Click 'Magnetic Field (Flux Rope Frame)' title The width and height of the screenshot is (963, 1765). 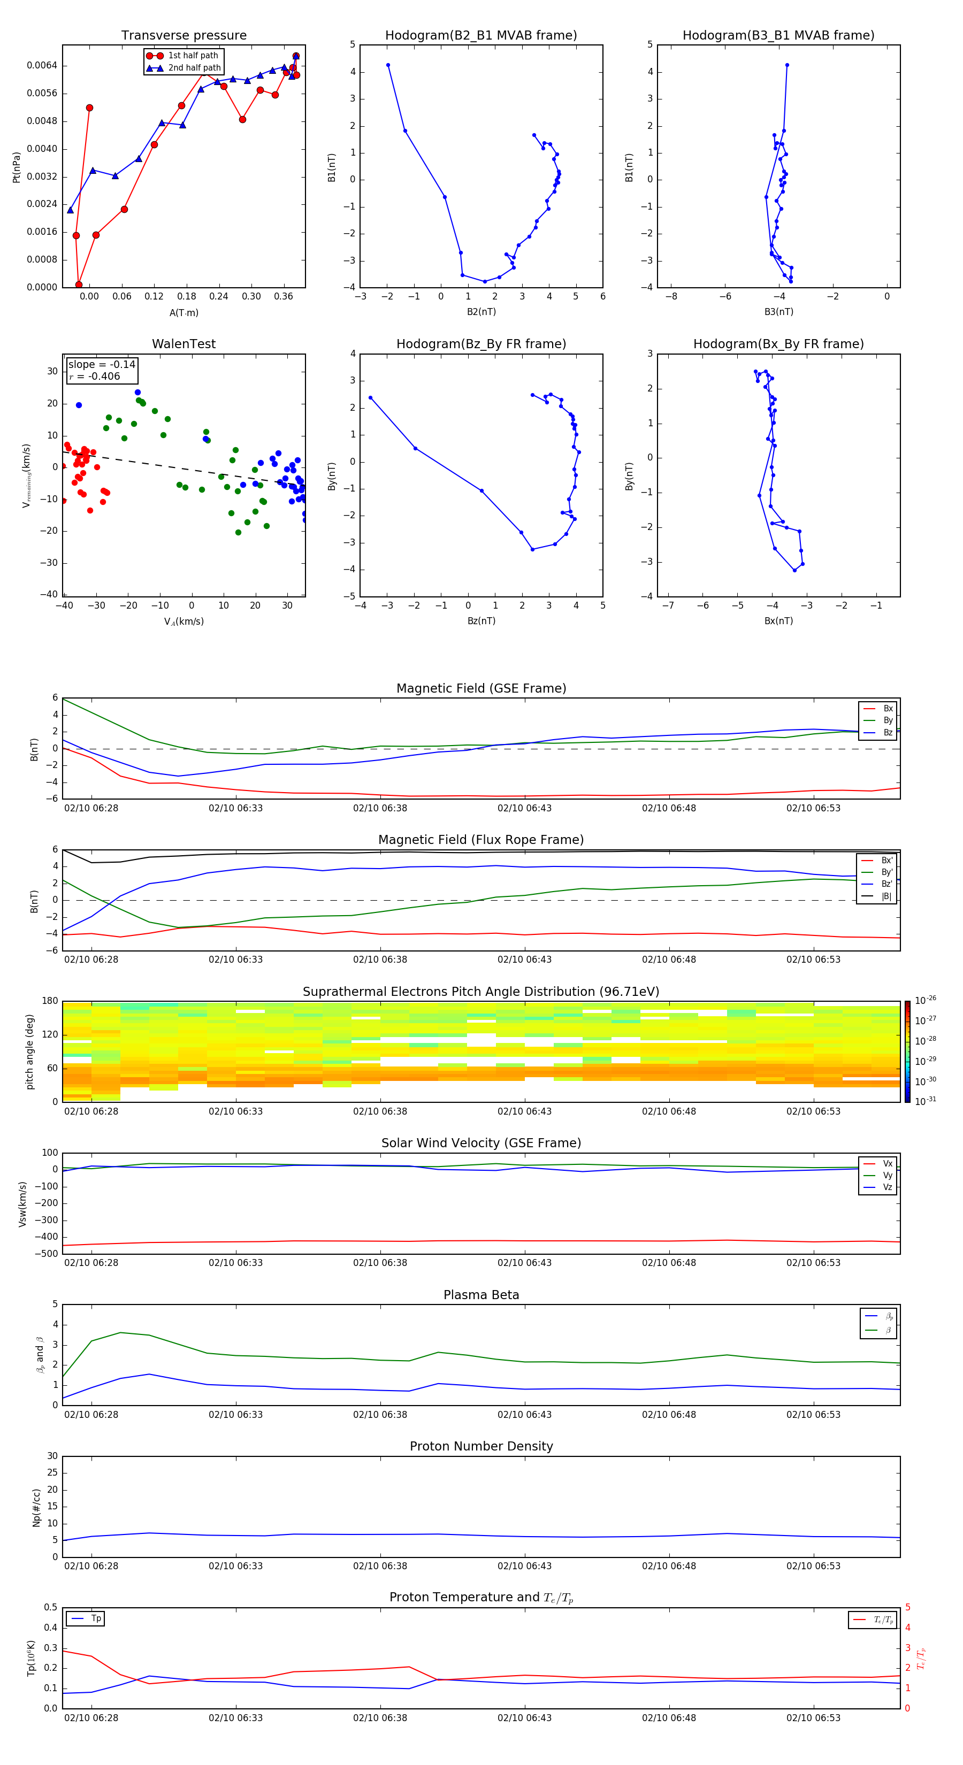tap(481, 840)
